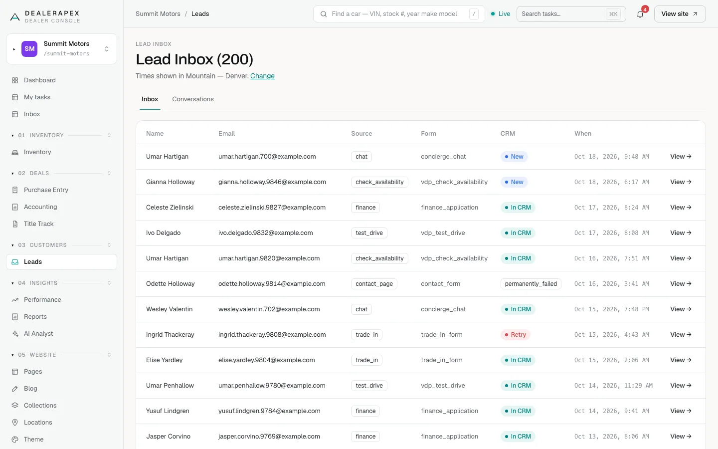The height and width of the screenshot is (449, 718).
Task: Click the Retry status for Ingrid Thackeray
Action: 515,335
